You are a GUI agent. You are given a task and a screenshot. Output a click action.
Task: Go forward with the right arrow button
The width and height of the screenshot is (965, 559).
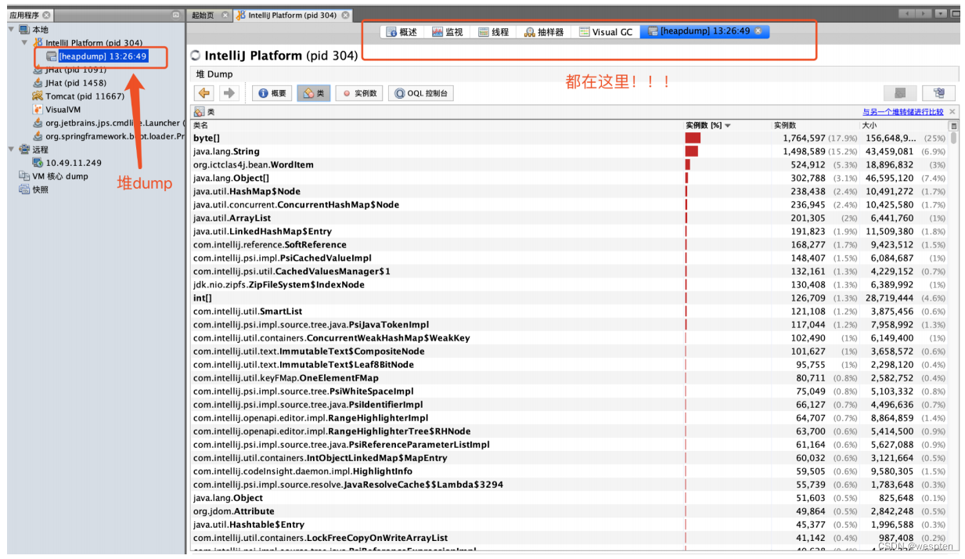229,93
